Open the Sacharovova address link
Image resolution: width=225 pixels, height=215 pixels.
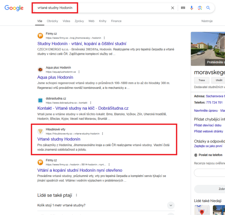tap(215, 96)
